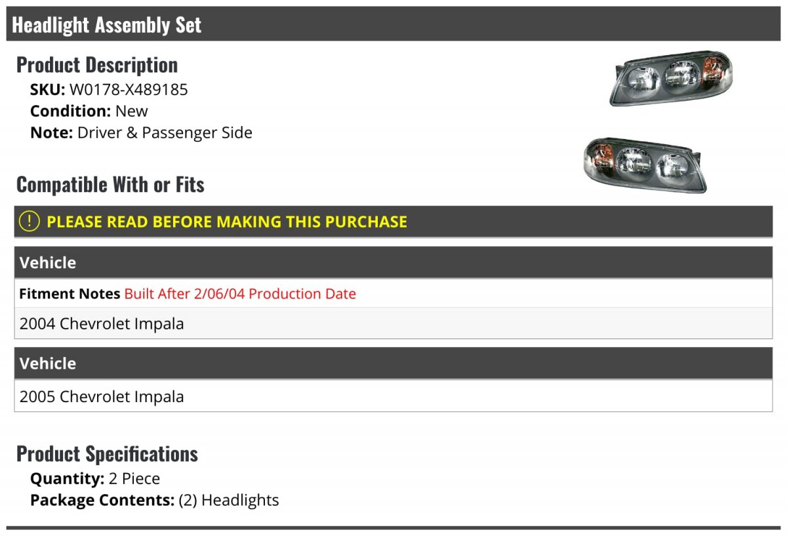Click the Quantity: 2 Piece line

[x=95, y=478]
